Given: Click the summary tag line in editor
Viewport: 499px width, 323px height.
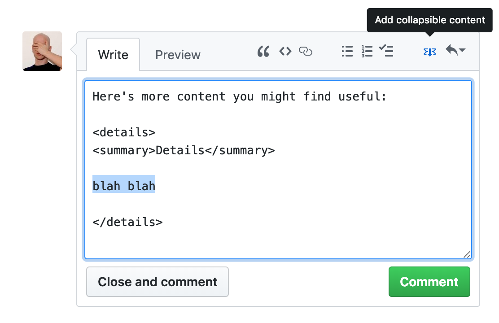Looking at the screenshot, I should [x=184, y=150].
